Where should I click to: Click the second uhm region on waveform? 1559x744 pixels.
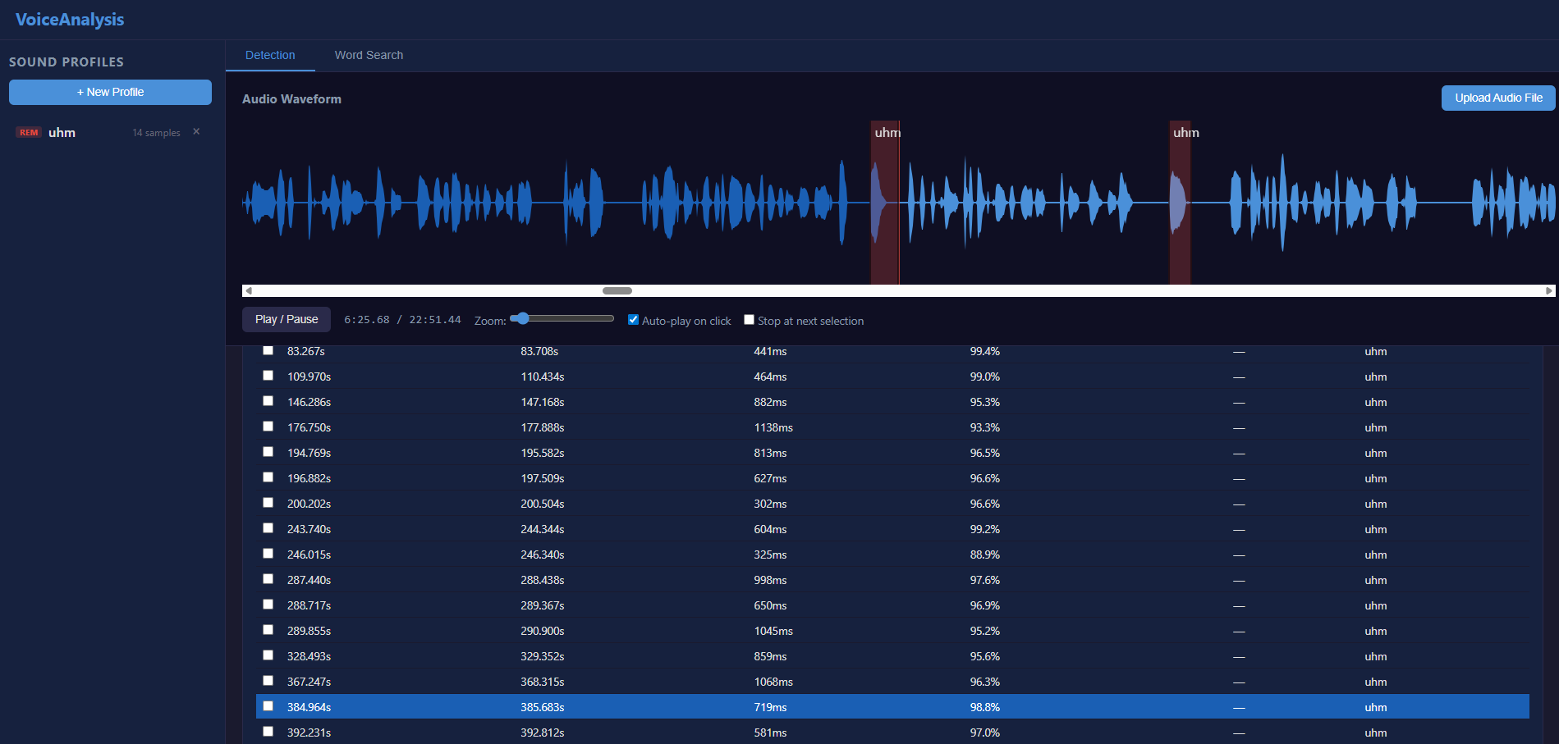1180,203
